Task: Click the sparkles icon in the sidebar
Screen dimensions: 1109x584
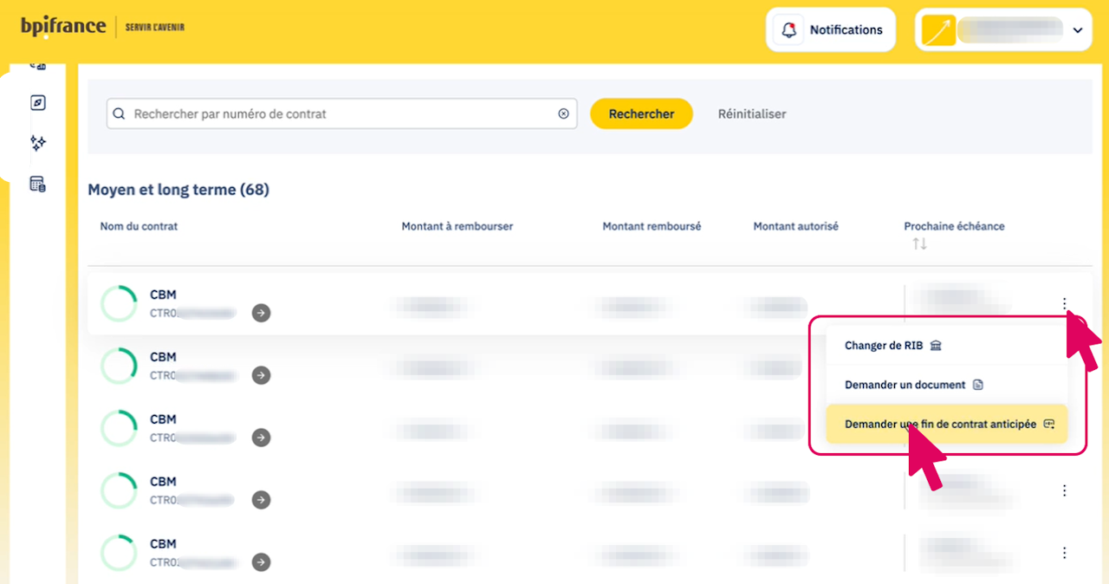Action: coord(37,143)
